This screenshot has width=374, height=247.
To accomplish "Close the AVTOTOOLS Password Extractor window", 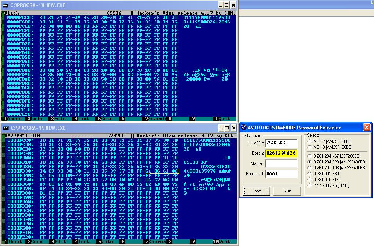I will coord(367,128).
